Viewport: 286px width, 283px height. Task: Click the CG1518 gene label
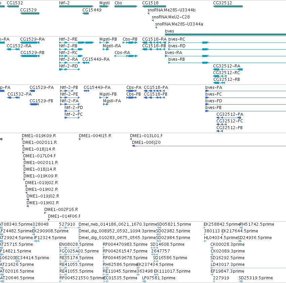[x=150, y=3]
